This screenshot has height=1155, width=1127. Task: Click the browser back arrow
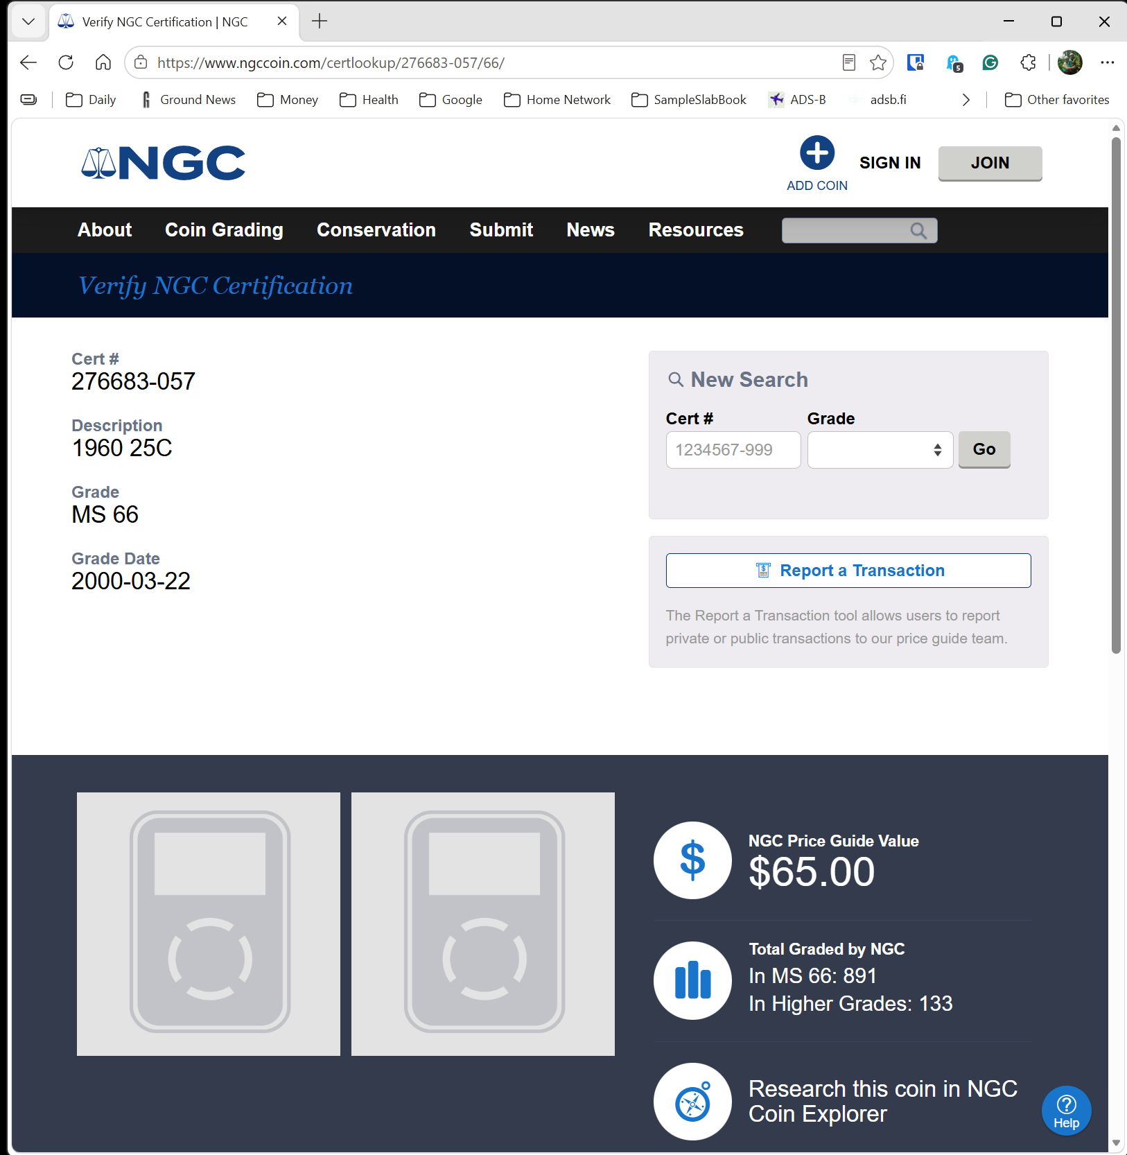pos(28,62)
